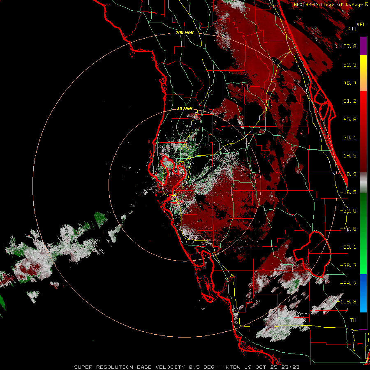This screenshot has height=370, width=370.
Task: Select the -63.1 velocity scale value
Action: [348, 247]
